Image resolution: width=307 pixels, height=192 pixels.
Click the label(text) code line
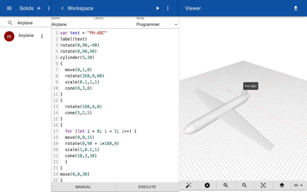74,39
